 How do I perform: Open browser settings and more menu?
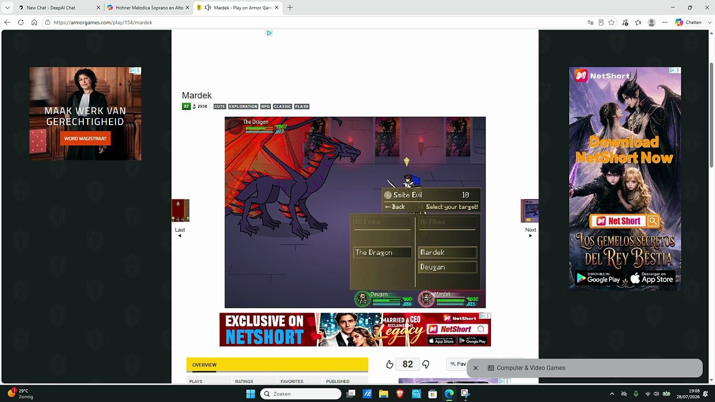click(x=665, y=22)
